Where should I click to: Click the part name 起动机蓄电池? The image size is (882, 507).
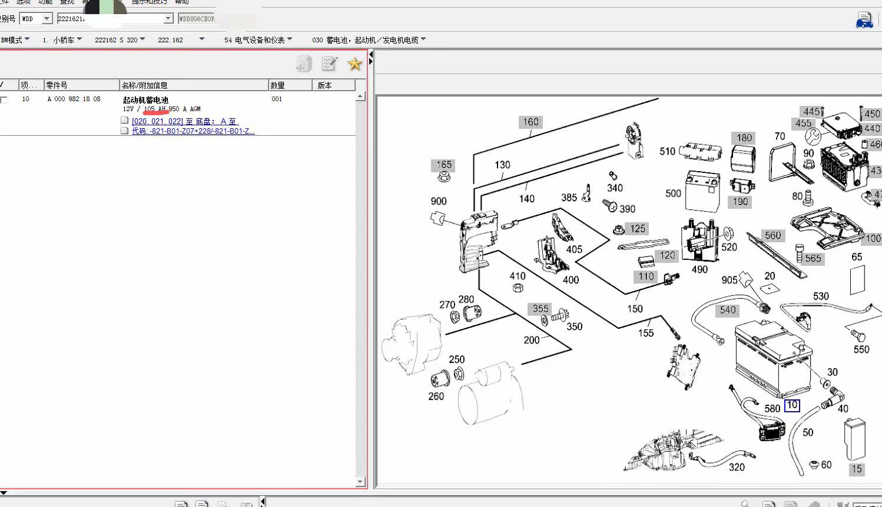point(145,100)
